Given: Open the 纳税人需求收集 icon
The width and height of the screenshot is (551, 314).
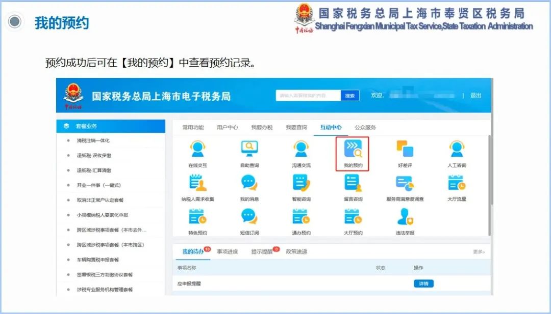Looking at the screenshot, I should (197, 183).
